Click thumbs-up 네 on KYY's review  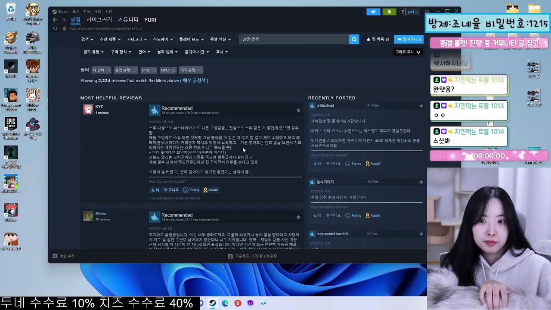click(x=155, y=190)
